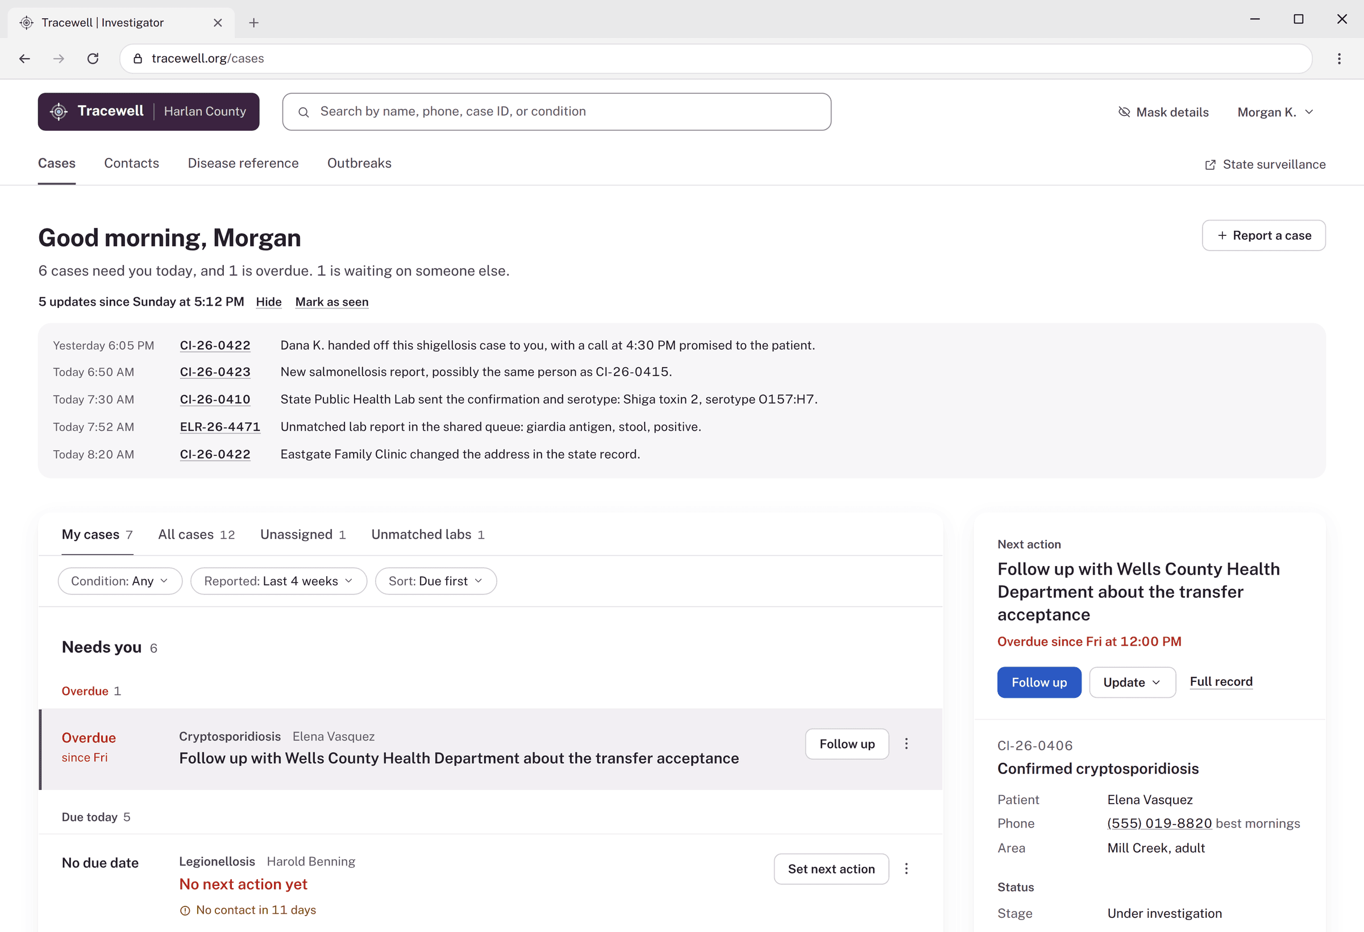Image resolution: width=1364 pixels, height=932 pixels.
Task: Open the Unmatched labs tab
Action: coord(428,534)
